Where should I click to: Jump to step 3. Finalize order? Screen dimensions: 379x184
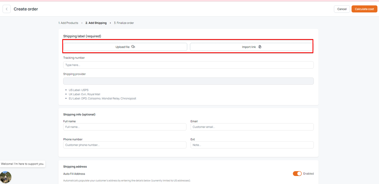(x=124, y=23)
